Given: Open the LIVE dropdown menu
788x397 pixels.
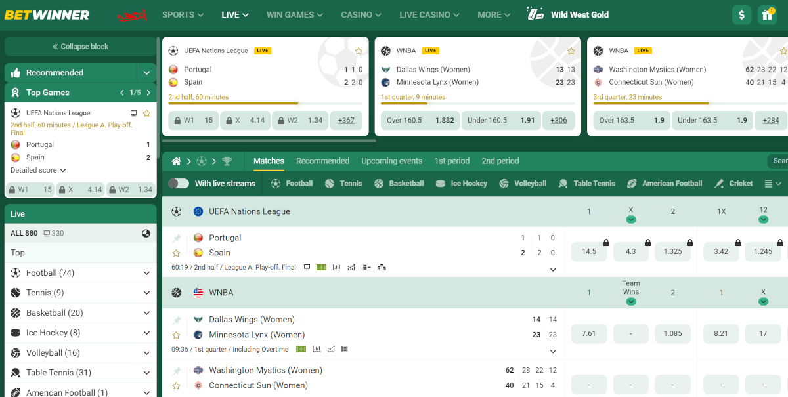Looking at the screenshot, I should pyautogui.click(x=235, y=14).
